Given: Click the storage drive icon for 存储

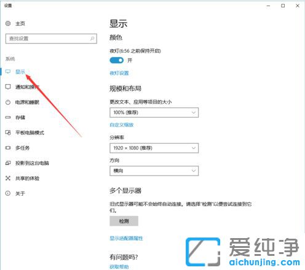Looking at the screenshot, I should click(x=8, y=117).
